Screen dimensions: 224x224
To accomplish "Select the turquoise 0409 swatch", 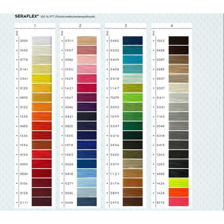I will (x=132, y=60).
